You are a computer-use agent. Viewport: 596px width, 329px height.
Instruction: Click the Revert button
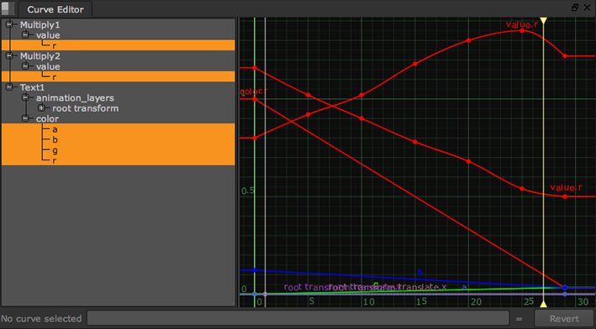pos(564,318)
